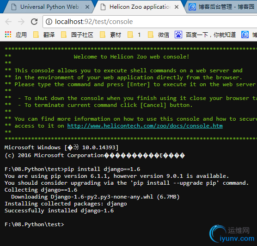Click the 'Collecting django==1.6' output line
Image resolution: width=257 pixels, height=246 pixels.
[x=41, y=190]
